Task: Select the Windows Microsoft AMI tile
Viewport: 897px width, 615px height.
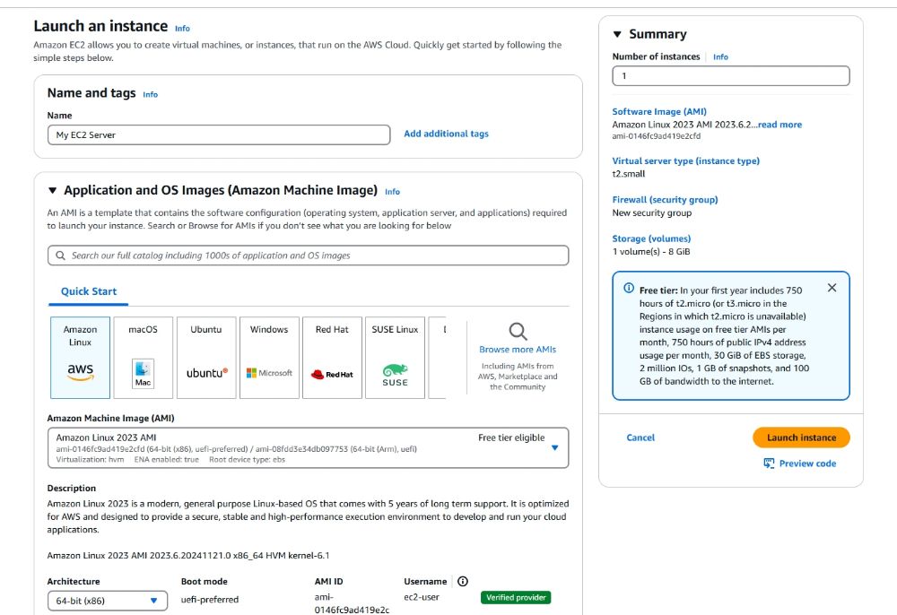Action: pos(269,357)
